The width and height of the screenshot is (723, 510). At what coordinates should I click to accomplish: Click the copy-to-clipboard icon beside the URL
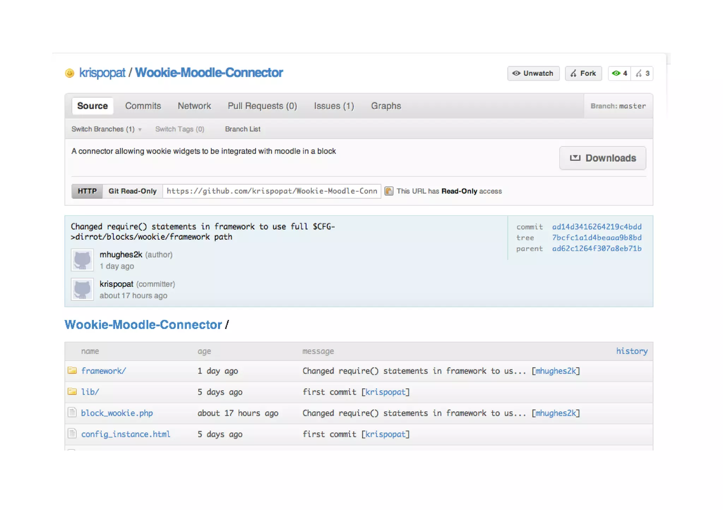click(x=389, y=191)
